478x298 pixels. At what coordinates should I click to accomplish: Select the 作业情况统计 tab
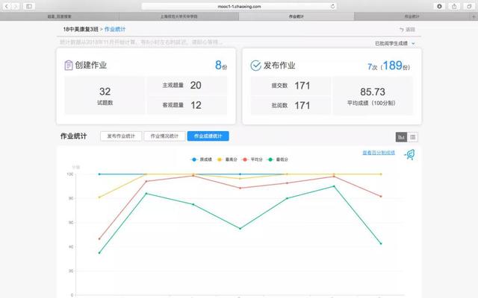(164, 136)
